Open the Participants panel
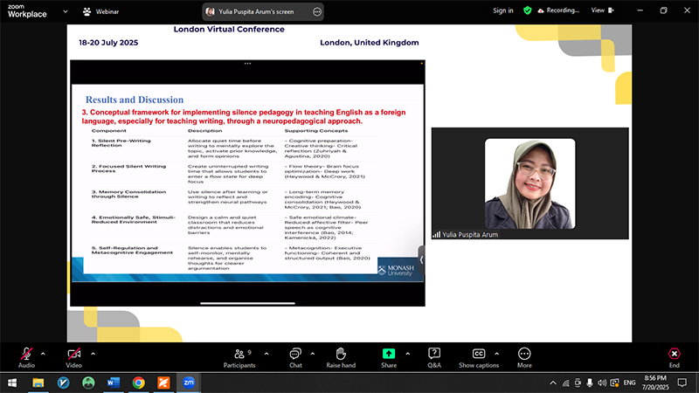Screen dimensions: 699x393 pyautogui.click(x=238, y=355)
